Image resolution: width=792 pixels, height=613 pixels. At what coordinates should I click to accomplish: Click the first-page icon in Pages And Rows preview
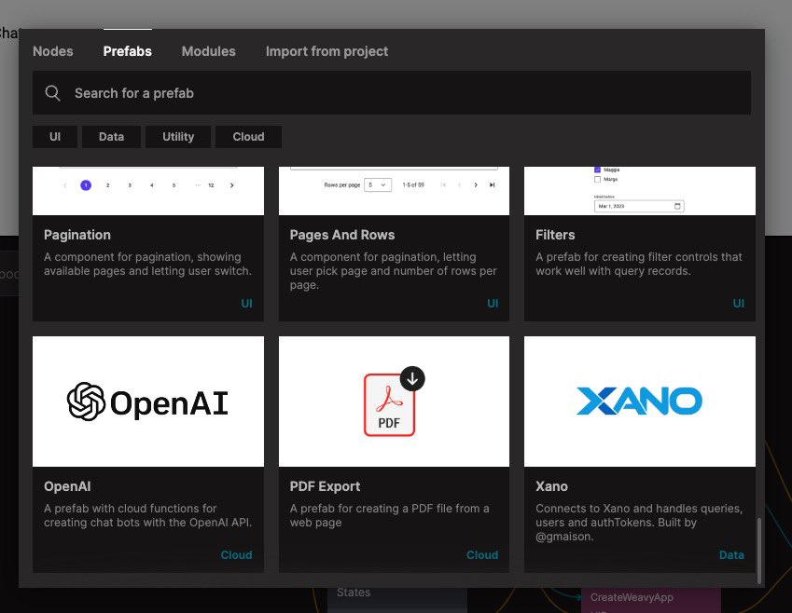(x=445, y=185)
